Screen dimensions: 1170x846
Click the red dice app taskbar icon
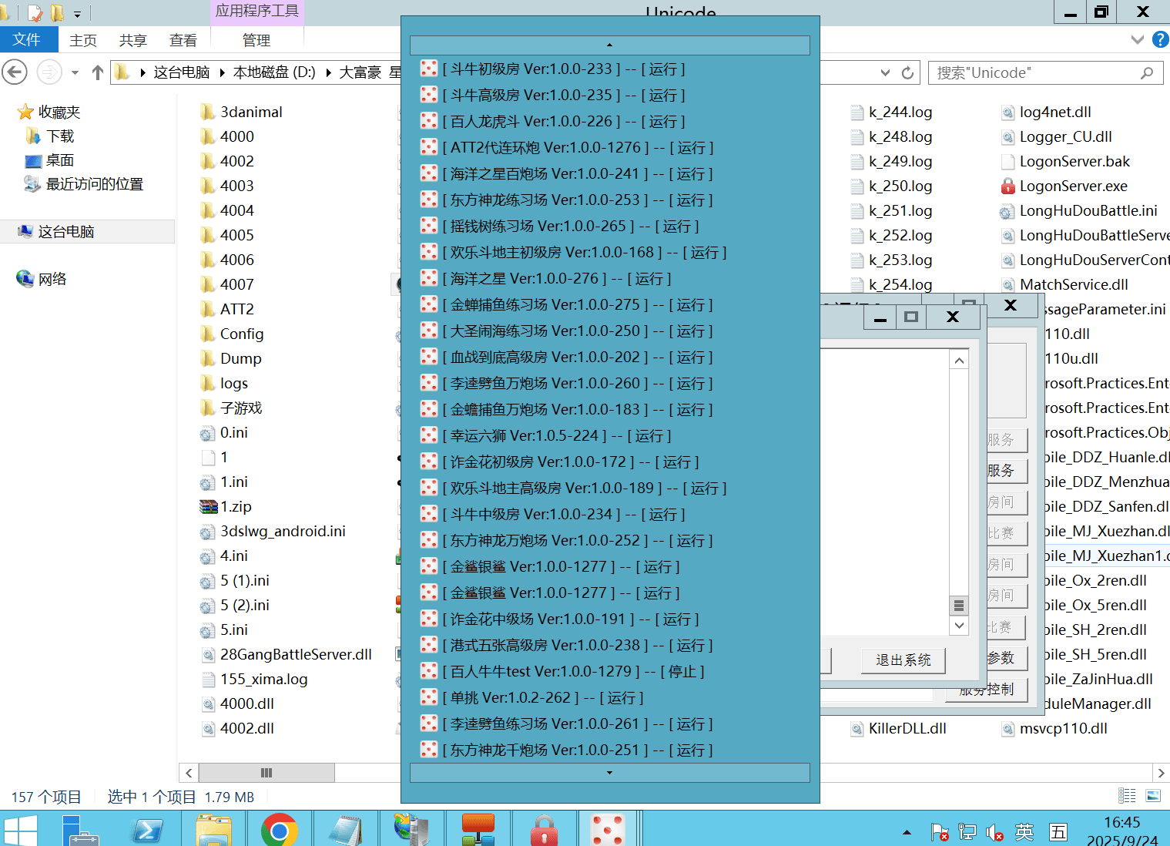tap(608, 831)
